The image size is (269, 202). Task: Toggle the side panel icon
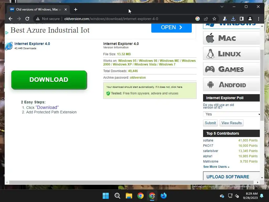click(x=242, y=19)
